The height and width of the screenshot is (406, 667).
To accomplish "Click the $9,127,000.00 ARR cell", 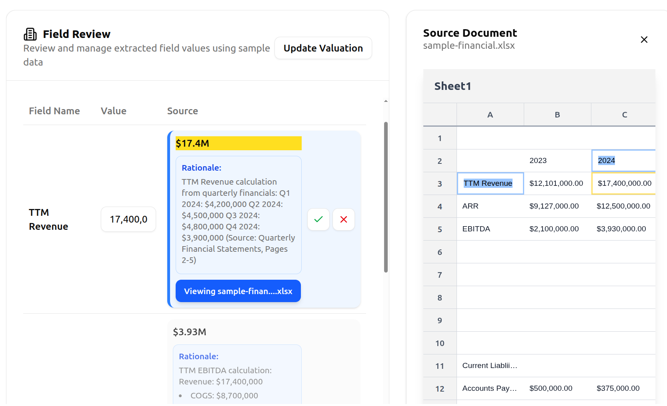I will (x=557, y=207).
